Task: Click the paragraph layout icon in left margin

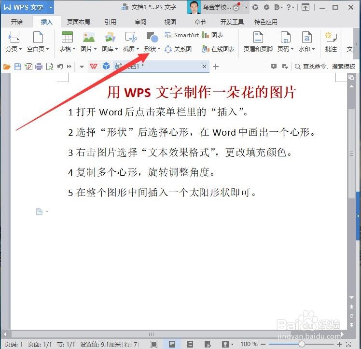Action: pyautogui.click(x=40, y=211)
